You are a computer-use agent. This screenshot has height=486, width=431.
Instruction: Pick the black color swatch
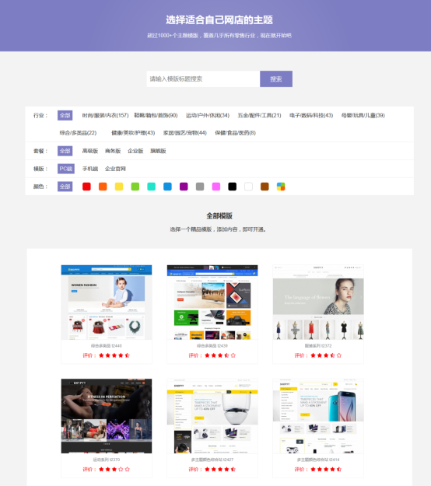coord(233,187)
